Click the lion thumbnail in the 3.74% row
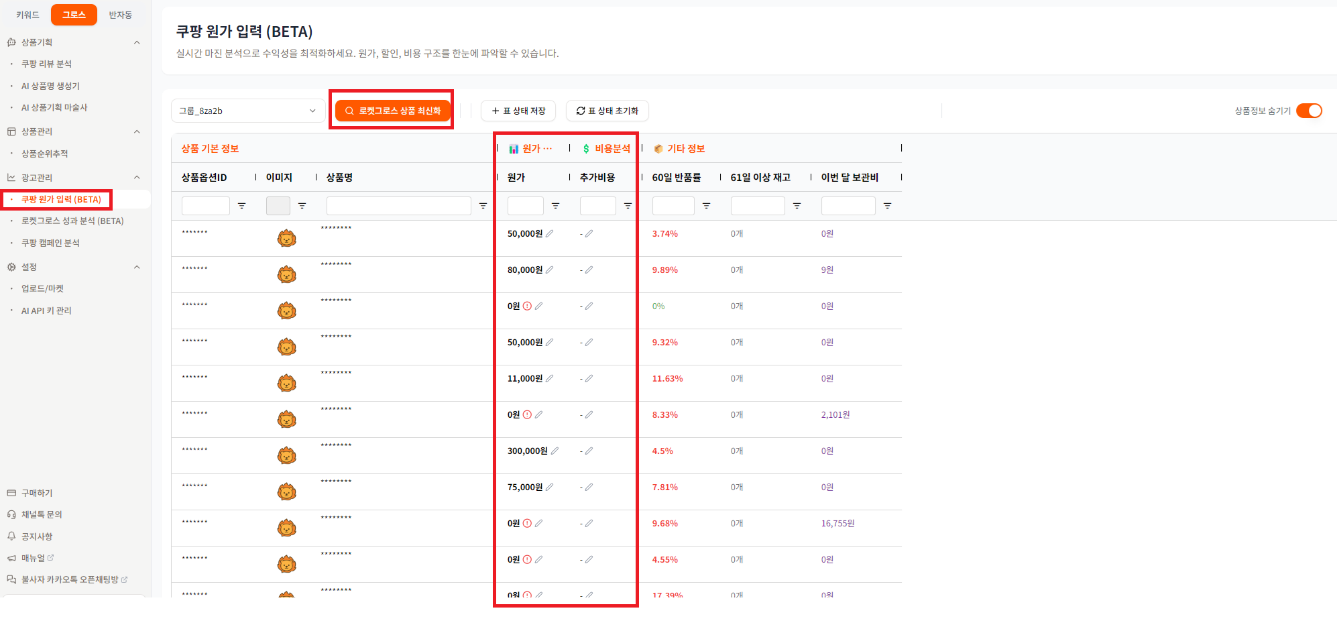The height and width of the screenshot is (629, 1337). 287,238
